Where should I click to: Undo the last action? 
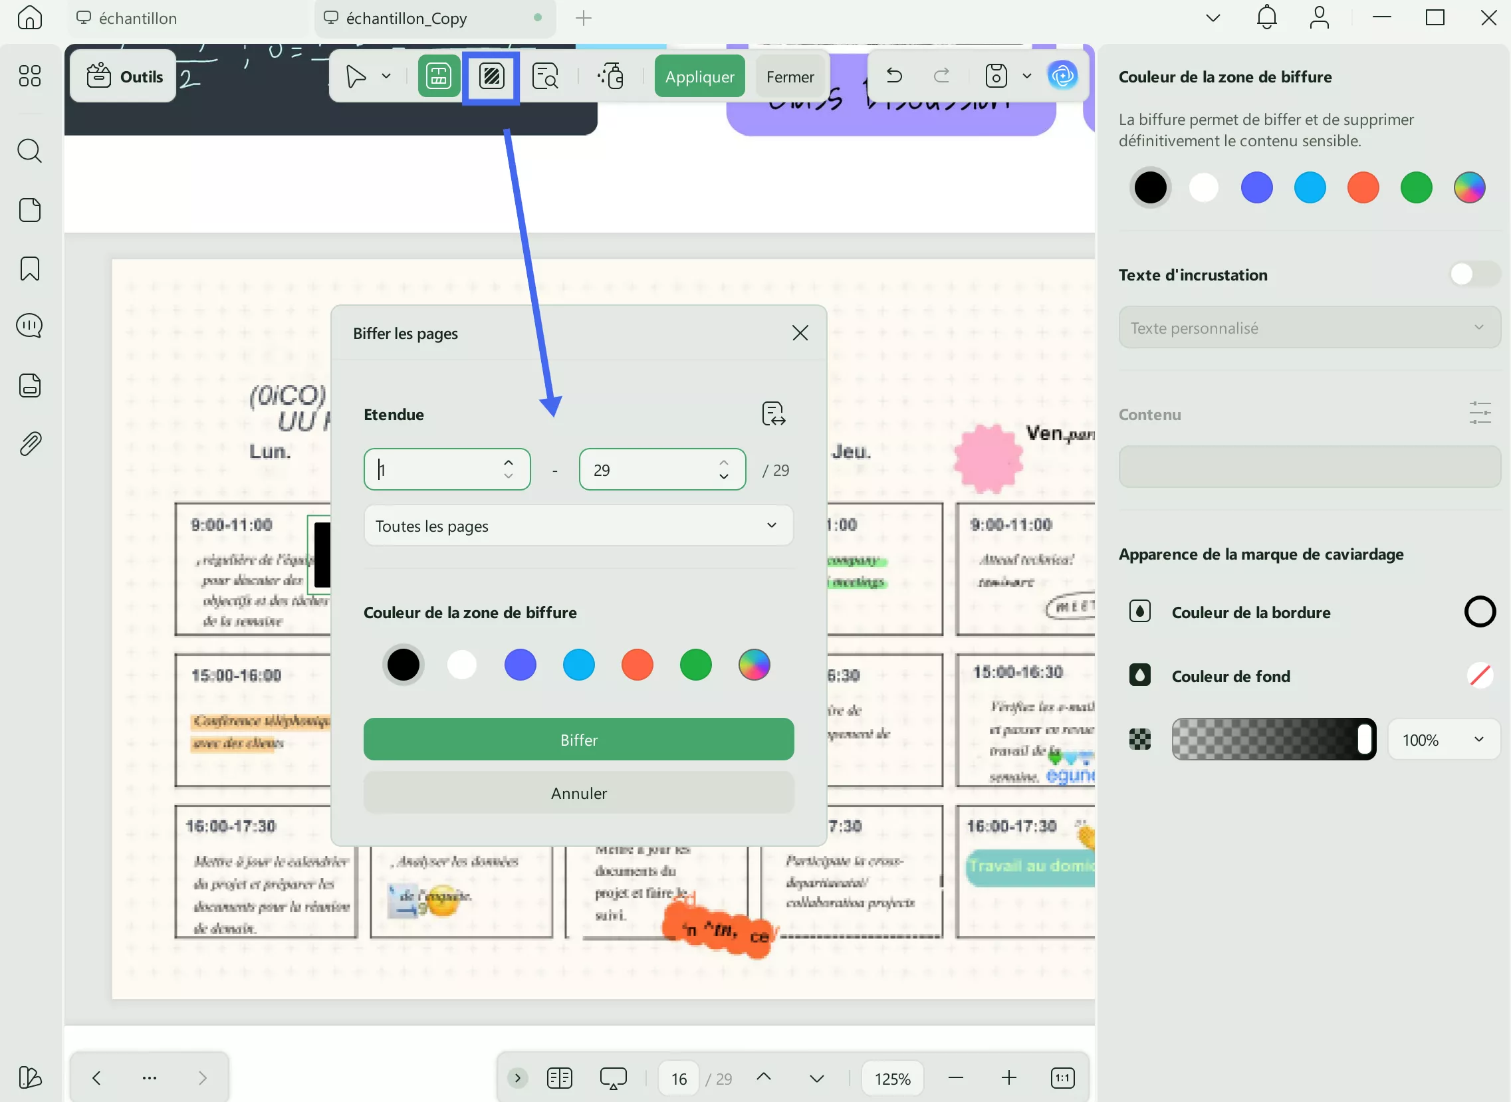coord(895,74)
